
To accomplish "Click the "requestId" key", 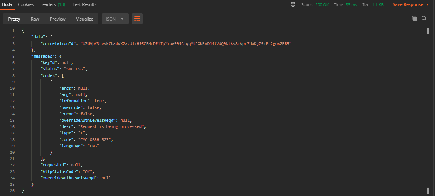I will (53, 165).
